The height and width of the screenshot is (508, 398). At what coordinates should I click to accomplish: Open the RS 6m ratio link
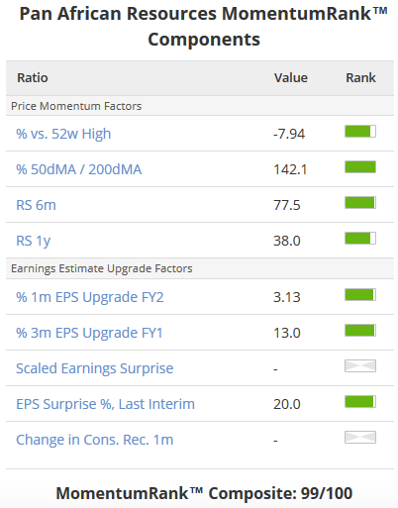[36, 205]
